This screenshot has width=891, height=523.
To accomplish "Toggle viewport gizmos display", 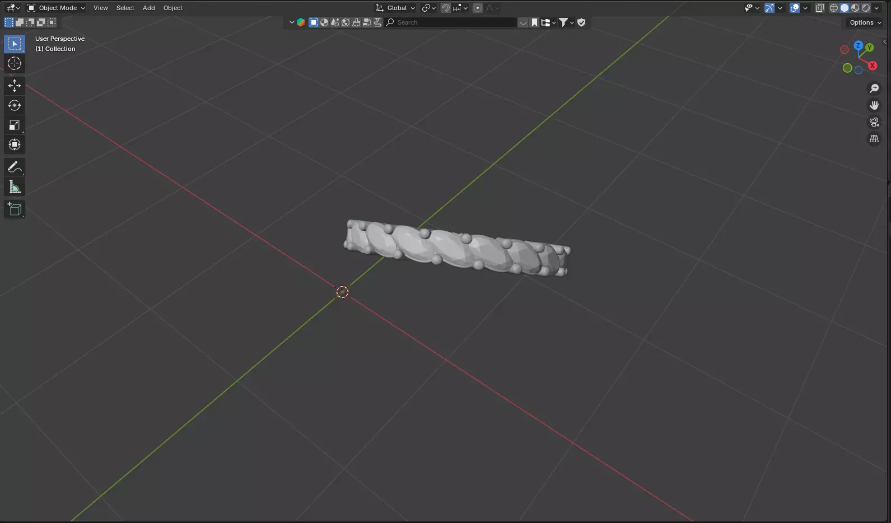I will coord(769,8).
